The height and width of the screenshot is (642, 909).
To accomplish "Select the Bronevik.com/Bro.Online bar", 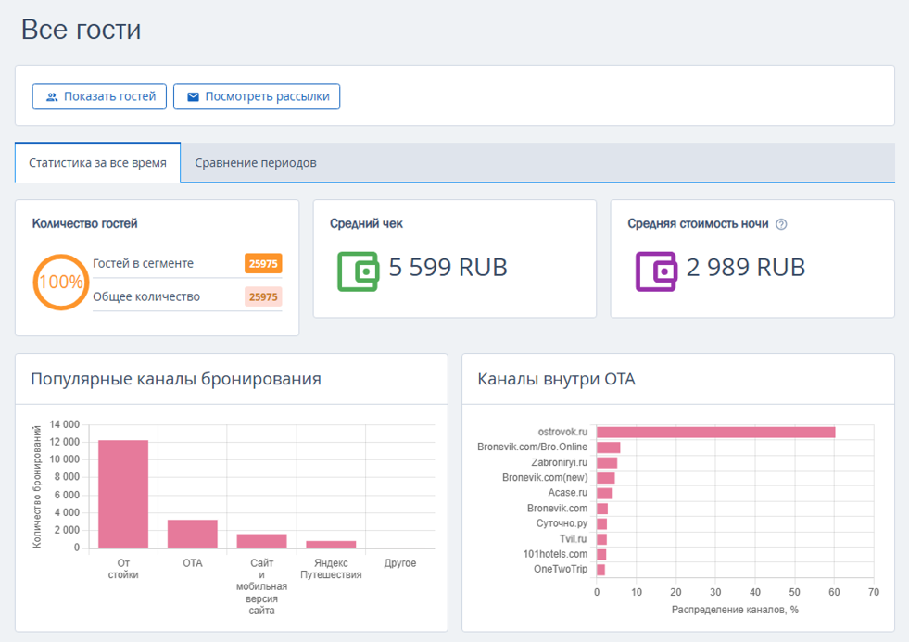I will point(609,447).
